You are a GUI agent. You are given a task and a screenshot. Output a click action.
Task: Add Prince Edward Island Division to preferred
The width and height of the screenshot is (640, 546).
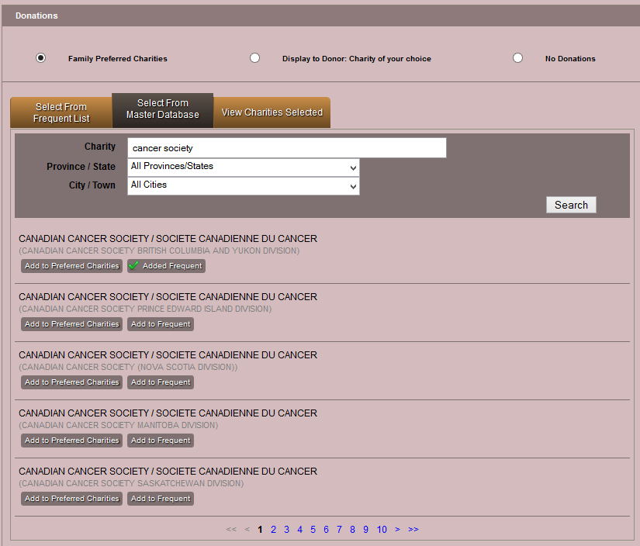[x=72, y=324]
